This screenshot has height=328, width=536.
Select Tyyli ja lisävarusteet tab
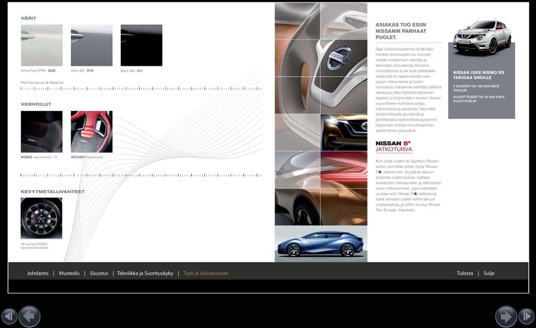[206, 273]
